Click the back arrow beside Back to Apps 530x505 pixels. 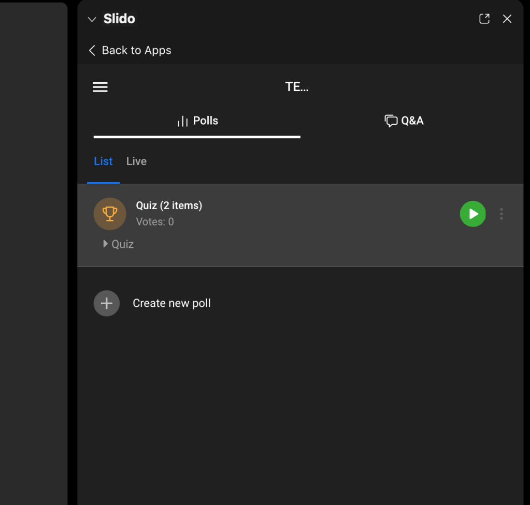pos(92,50)
